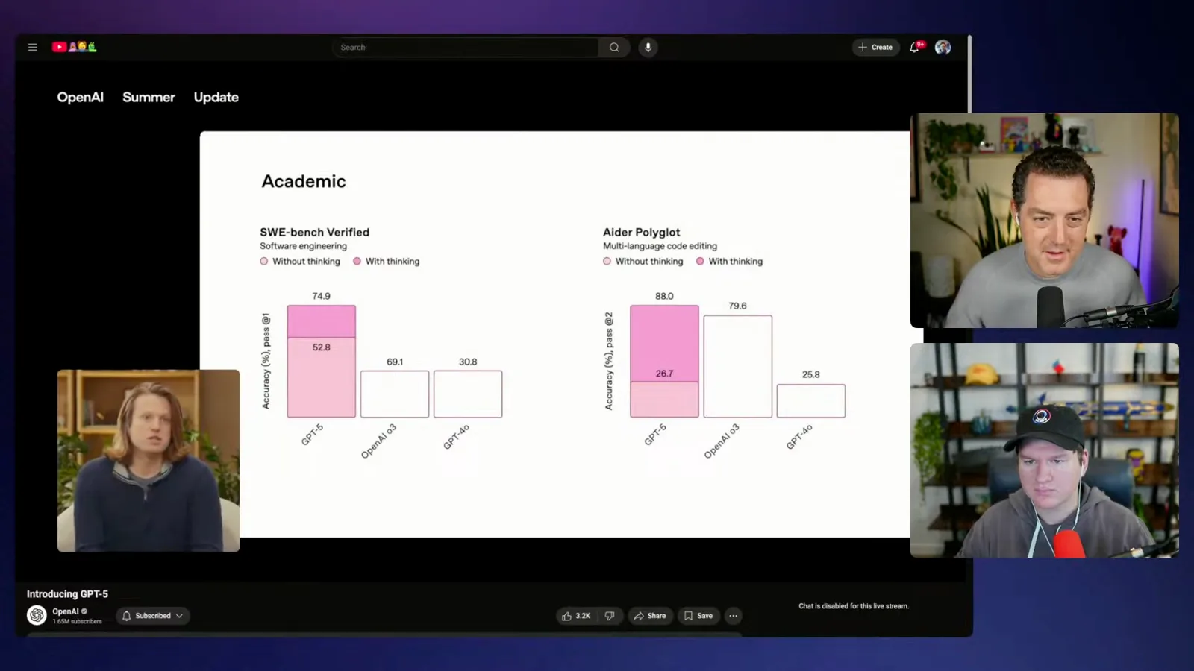Click the 'Introducing GPT-5' video title
The width and height of the screenshot is (1194, 671).
67,594
